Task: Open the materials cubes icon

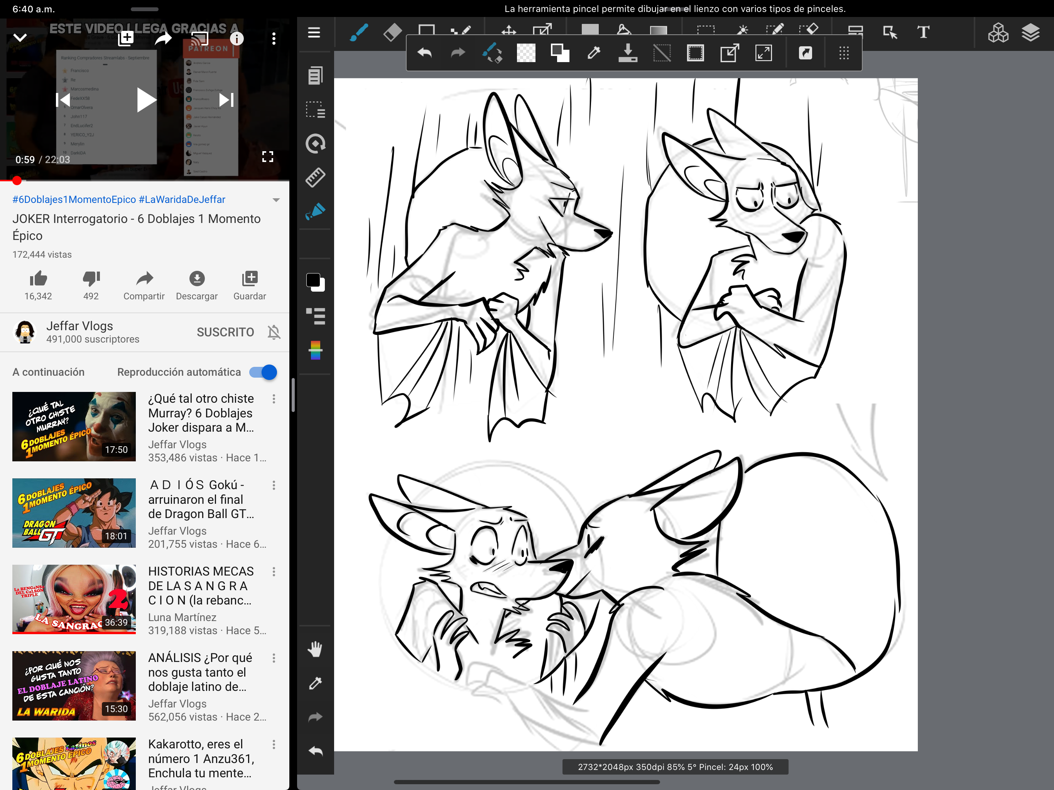Action: [x=998, y=32]
